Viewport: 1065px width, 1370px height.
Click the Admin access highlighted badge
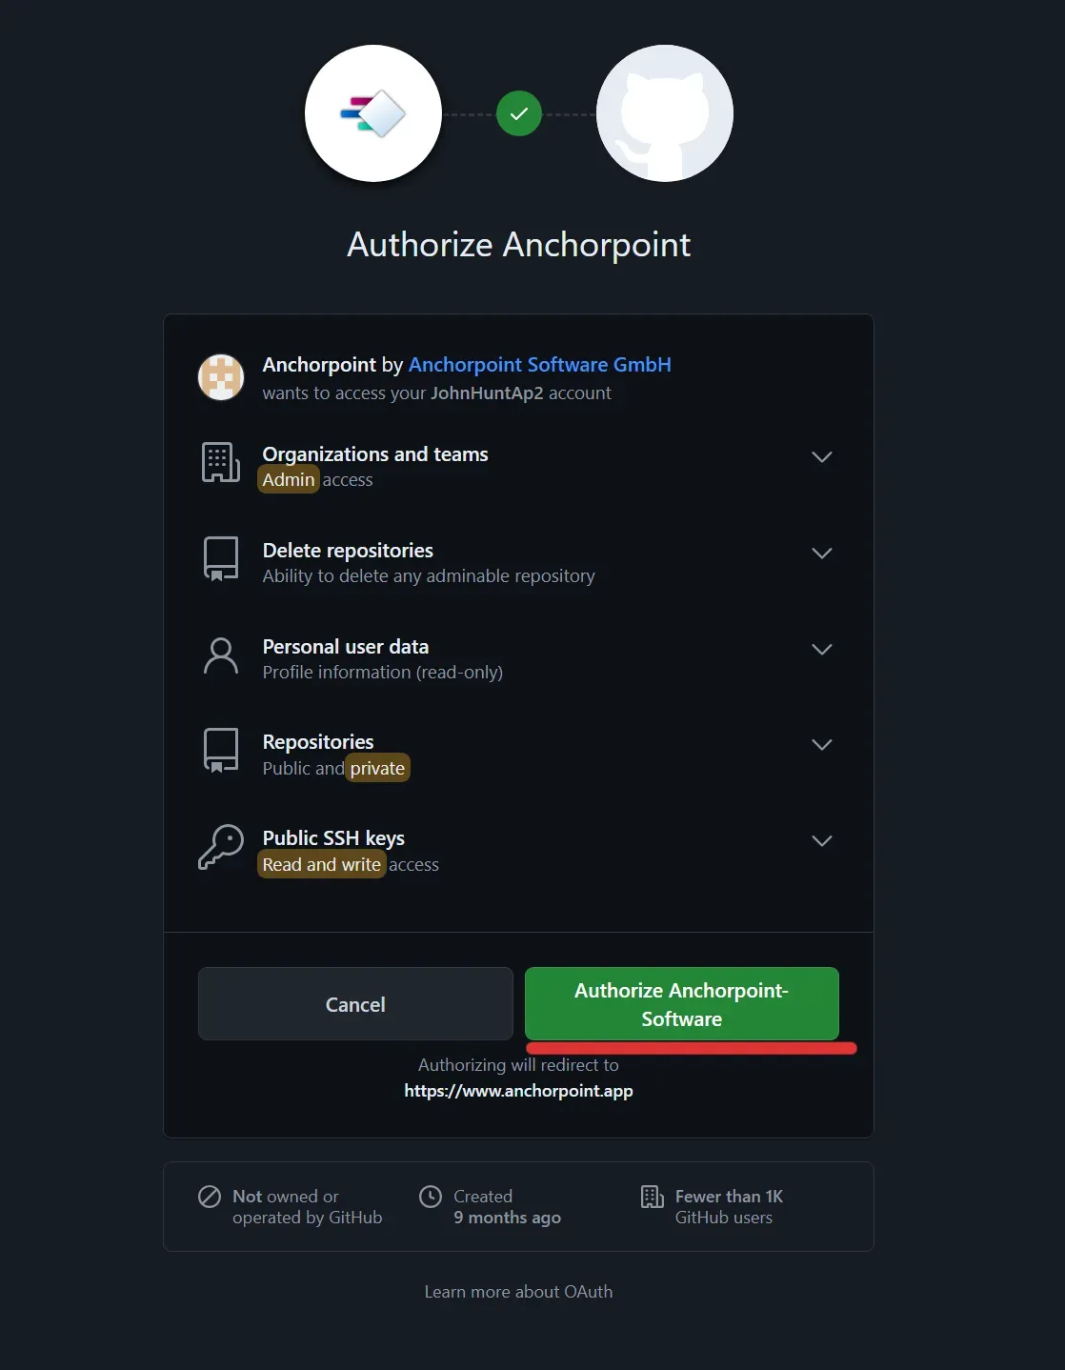coord(288,479)
